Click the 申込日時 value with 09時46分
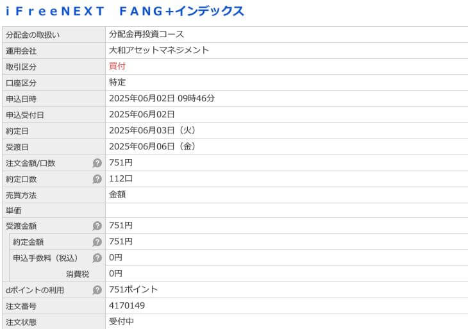 coord(162,98)
